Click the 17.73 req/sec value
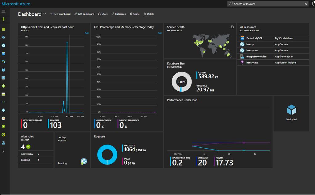315x195 pixels. 224,162
